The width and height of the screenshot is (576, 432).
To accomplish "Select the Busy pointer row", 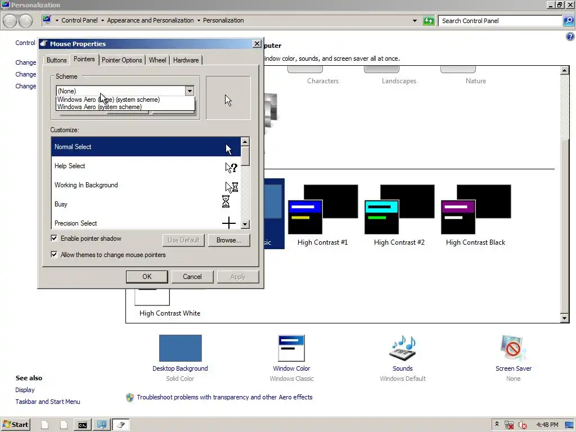I will coord(146,204).
